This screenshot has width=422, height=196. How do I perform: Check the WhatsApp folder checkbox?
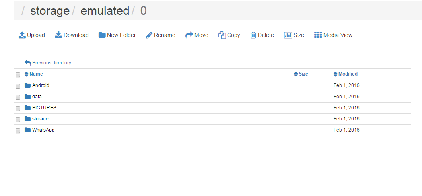[x=18, y=131]
